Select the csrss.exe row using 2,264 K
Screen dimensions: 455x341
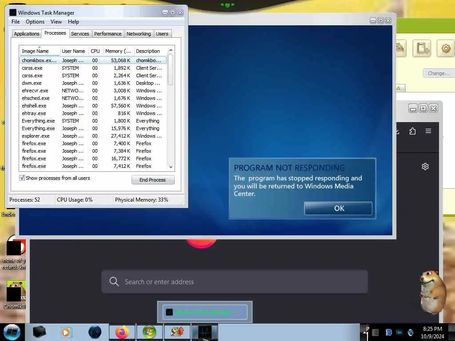[93, 75]
